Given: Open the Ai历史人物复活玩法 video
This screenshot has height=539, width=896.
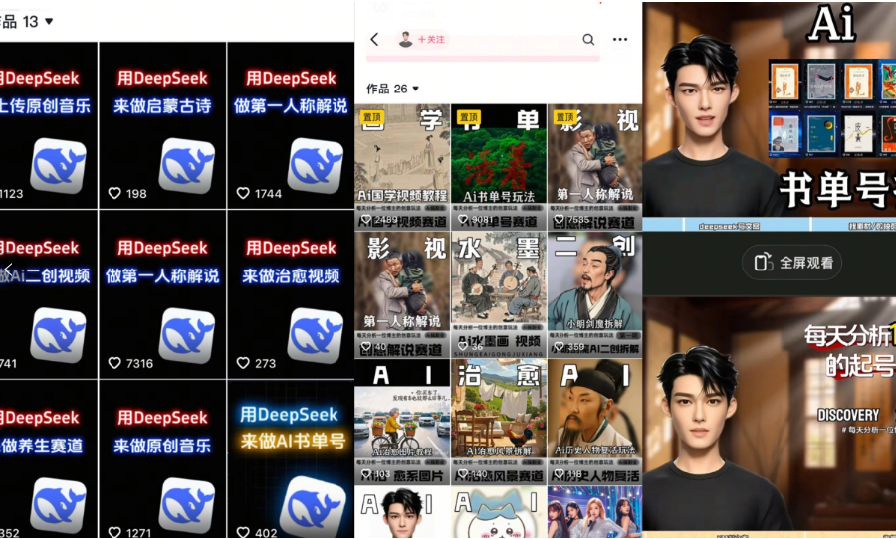Looking at the screenshot, I should [x=593, y=418].
